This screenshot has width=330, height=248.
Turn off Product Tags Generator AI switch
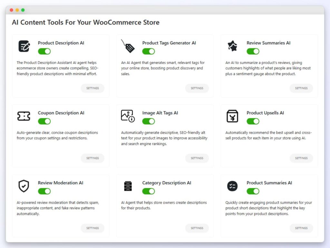pos(149,51)
